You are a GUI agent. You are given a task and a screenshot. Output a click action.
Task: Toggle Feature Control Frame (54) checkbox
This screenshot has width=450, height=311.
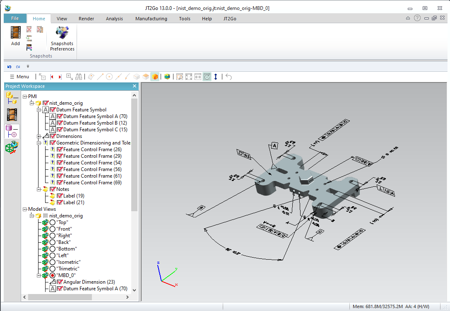pyautogui.click(x=60, y=162)
